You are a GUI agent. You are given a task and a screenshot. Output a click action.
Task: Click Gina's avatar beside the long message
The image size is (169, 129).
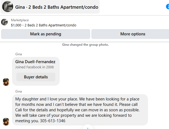click(6, 121)
